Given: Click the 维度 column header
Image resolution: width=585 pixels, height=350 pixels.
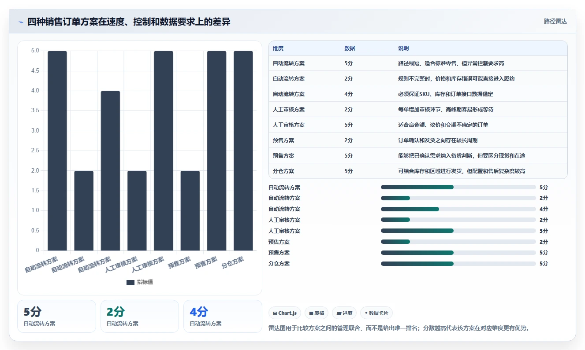Looking at the screenshot, I should (x=278, y=48).
